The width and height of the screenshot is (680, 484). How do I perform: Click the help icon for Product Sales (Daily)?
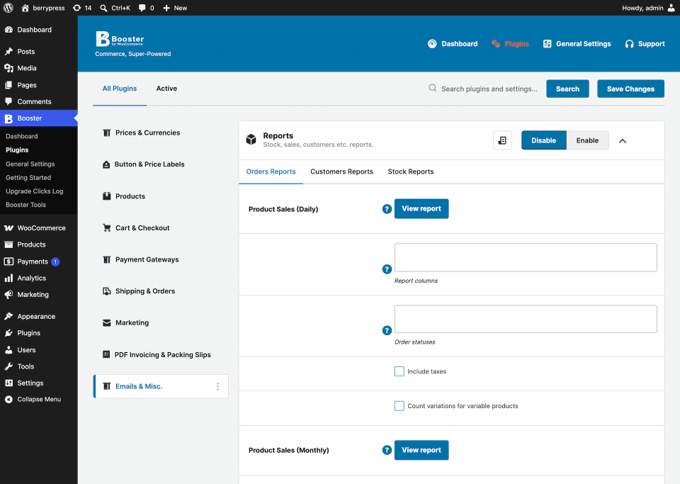387,209
